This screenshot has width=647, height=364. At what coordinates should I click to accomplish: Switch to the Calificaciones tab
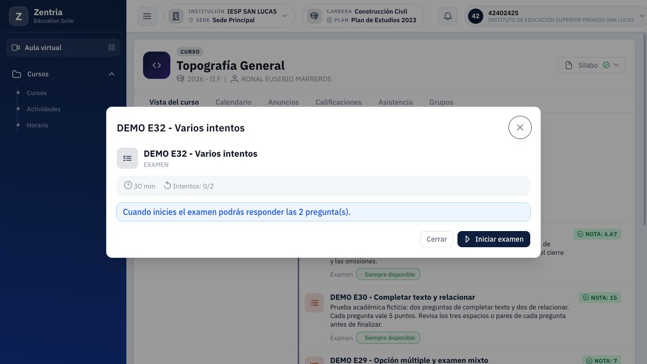(339, 102)
